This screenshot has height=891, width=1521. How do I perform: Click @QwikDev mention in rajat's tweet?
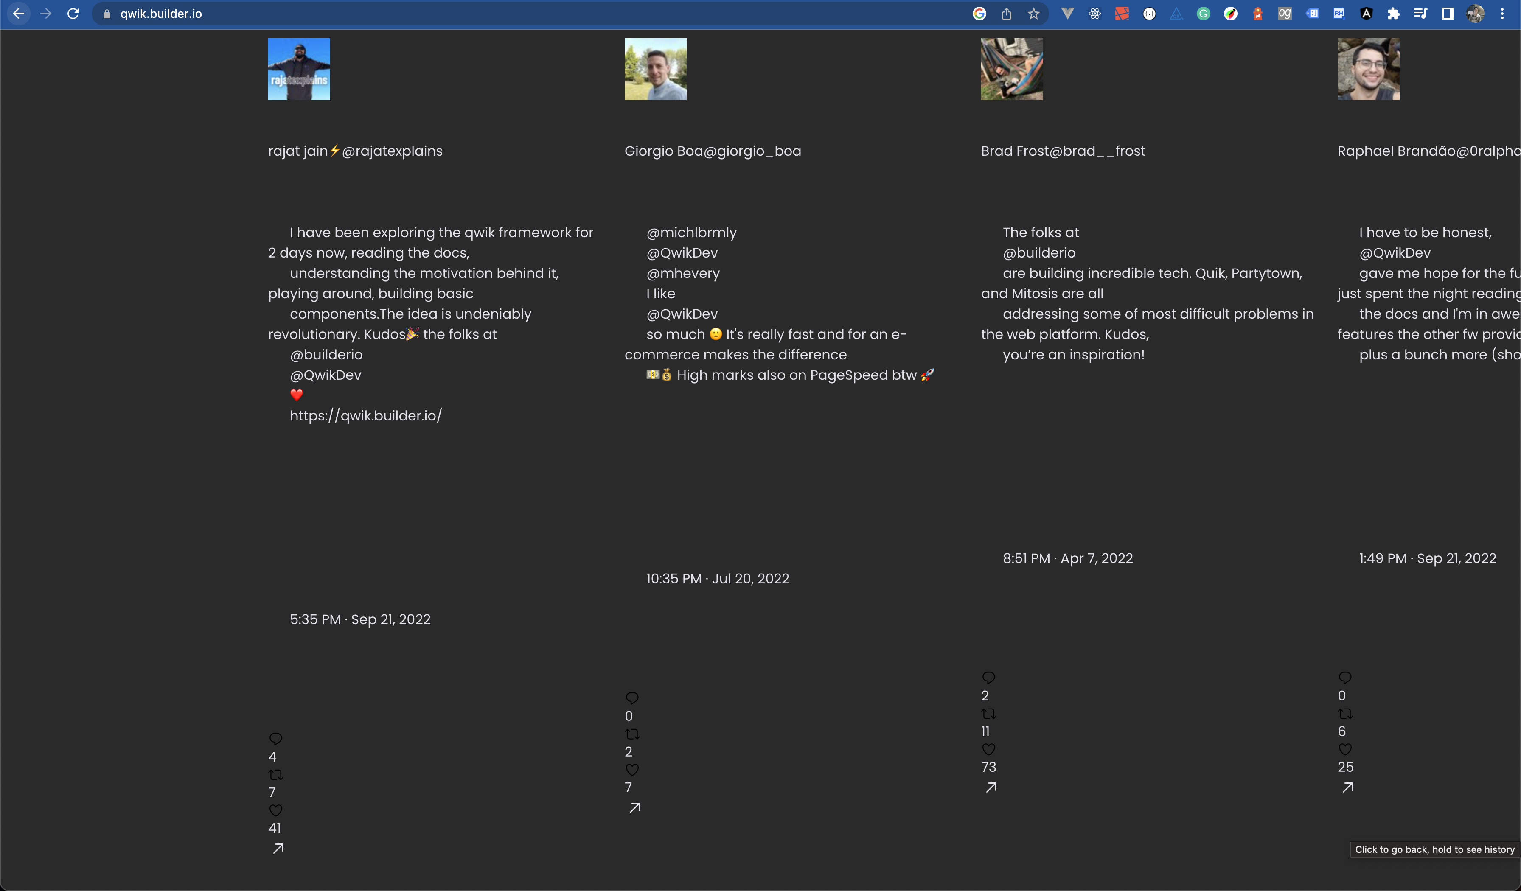coord(326,375)
